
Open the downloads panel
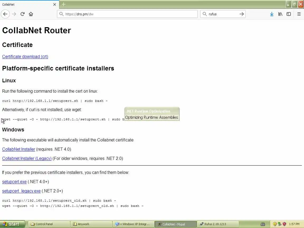[272, 14]
